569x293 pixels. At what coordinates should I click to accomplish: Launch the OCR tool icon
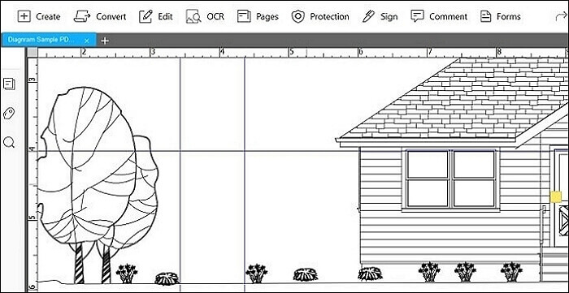193,16
